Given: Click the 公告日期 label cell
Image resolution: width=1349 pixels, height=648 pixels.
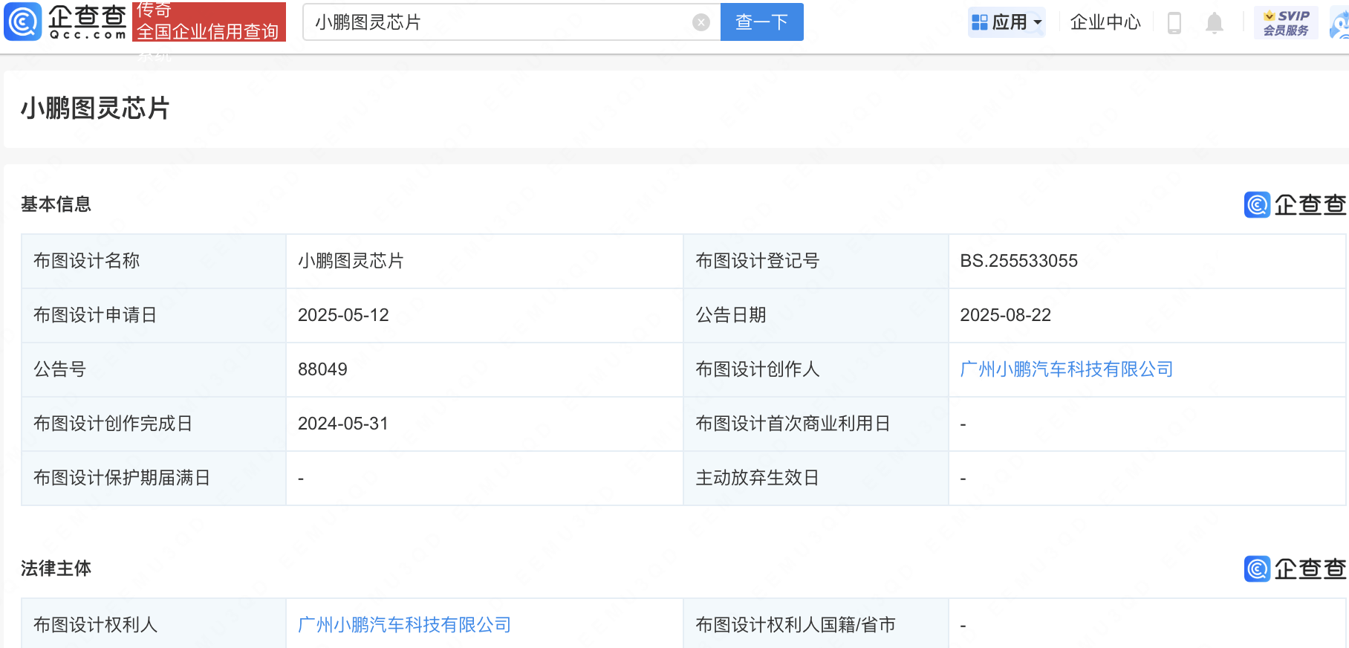Looking at the screenshot, I should (x=816, y=315).
